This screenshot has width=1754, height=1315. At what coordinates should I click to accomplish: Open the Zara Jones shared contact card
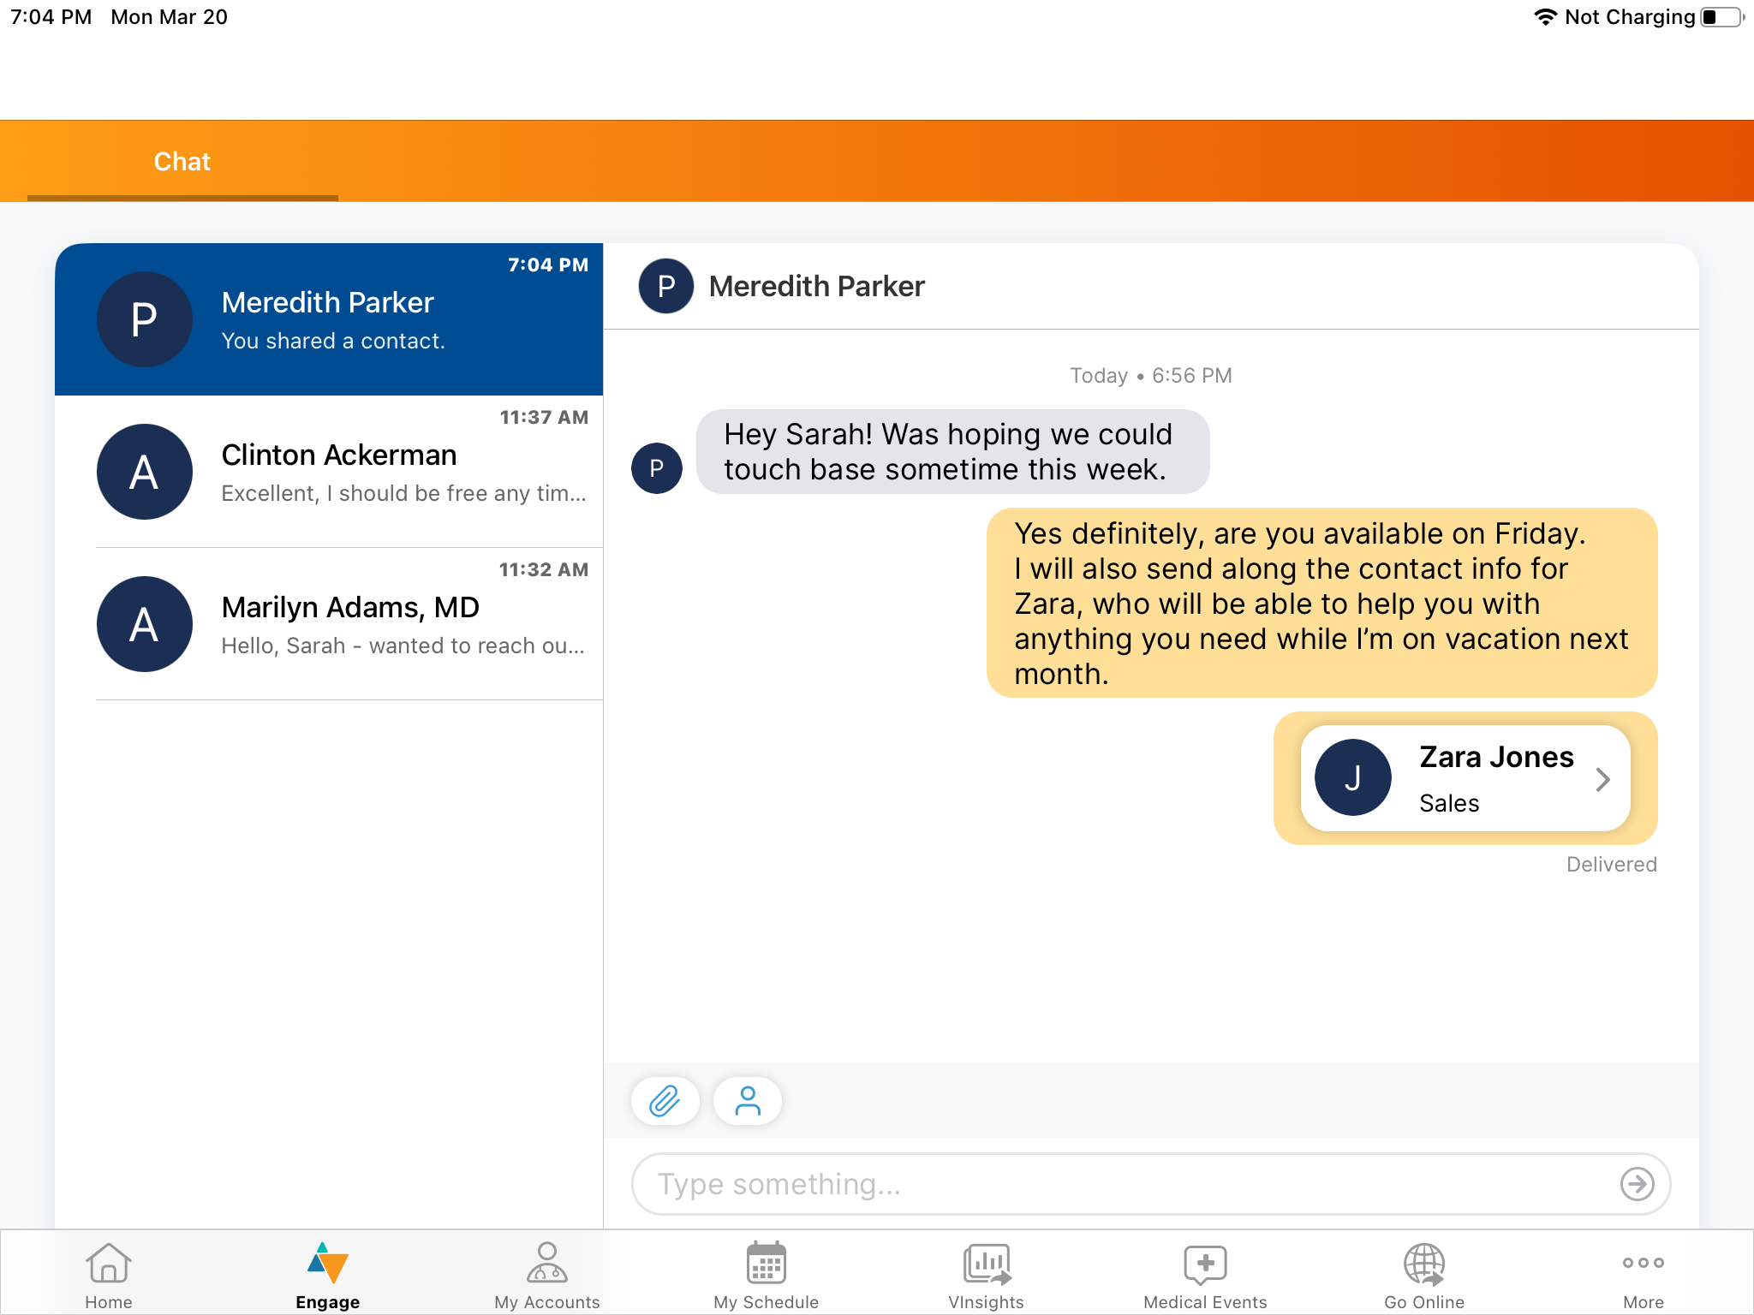coord(1465,778)
